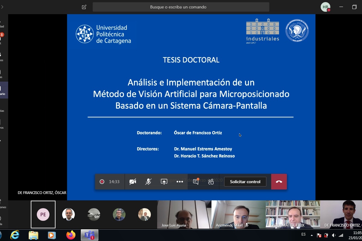Open Windows Media Player from taskbar
This screenshot has width=362, height=241.
click(52, 235)
